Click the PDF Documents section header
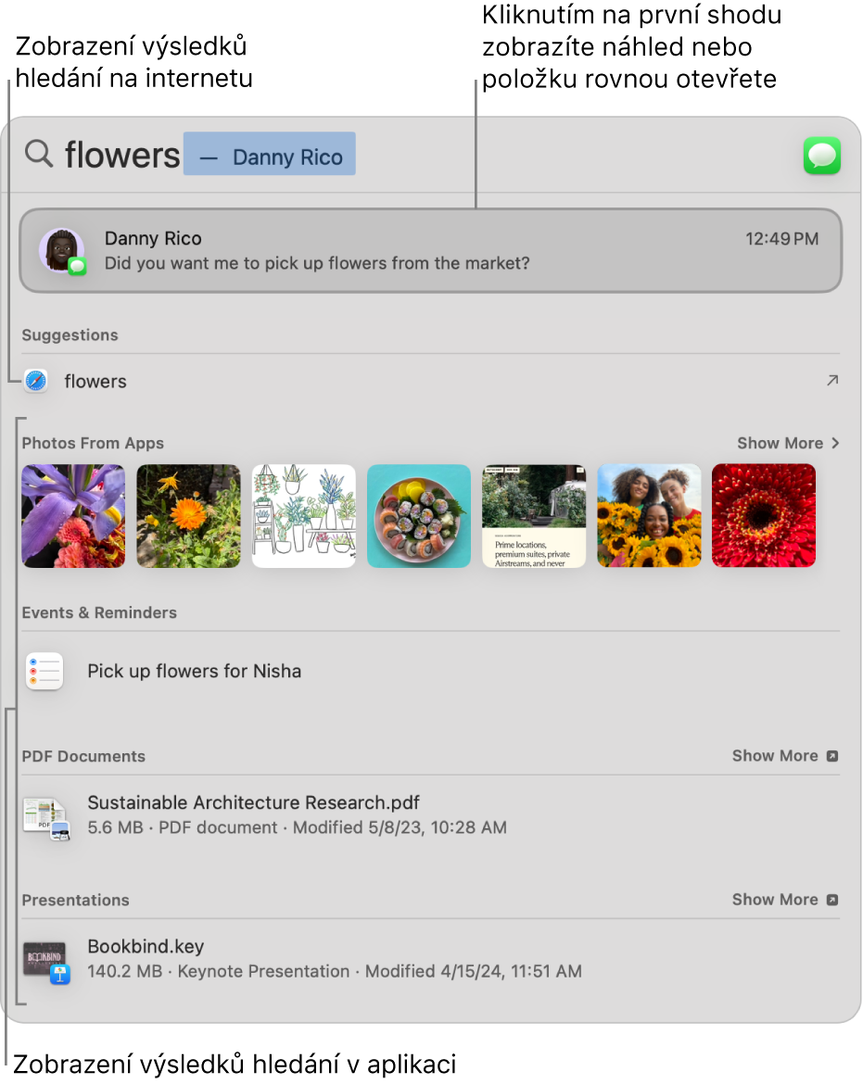863x1084 pixels. 83,756
